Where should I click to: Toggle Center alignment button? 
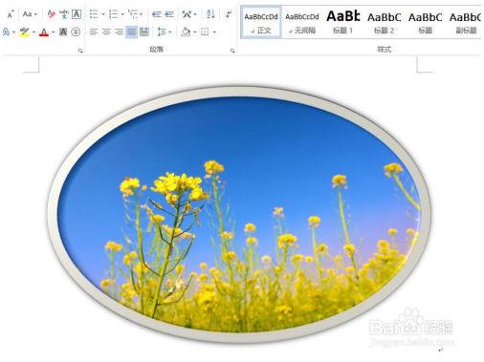106,32
